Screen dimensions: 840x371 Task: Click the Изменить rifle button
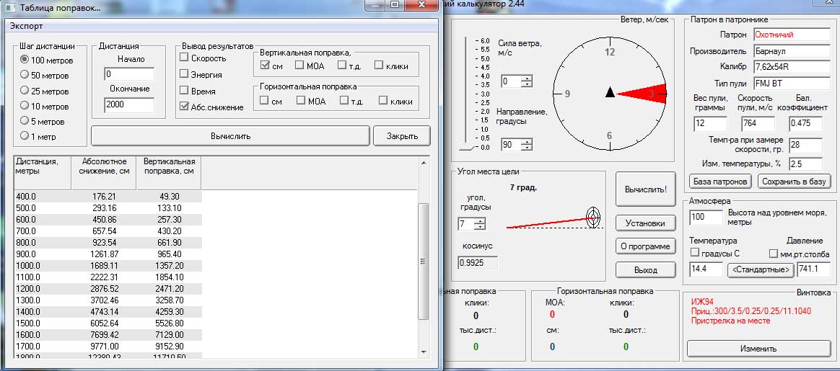pyautogui.click(x=758, y=349)
